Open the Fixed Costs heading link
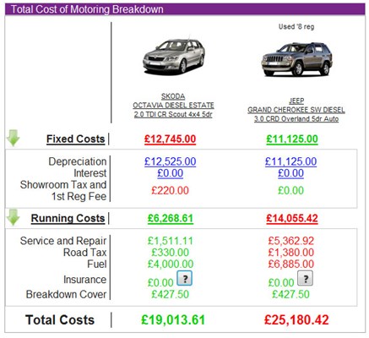Image resolution: width=369 pixels, height=338 pixels. coord(75,139)
